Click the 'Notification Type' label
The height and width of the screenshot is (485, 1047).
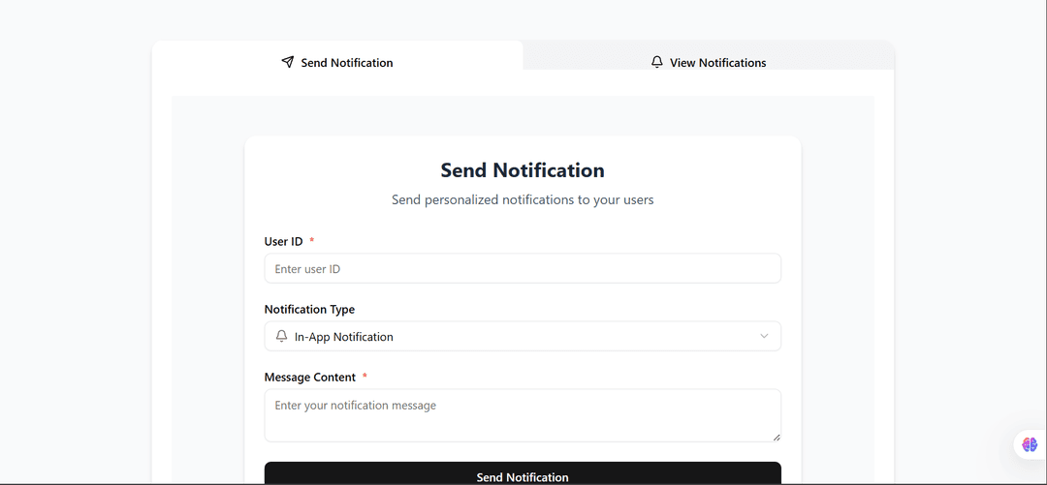310,310
